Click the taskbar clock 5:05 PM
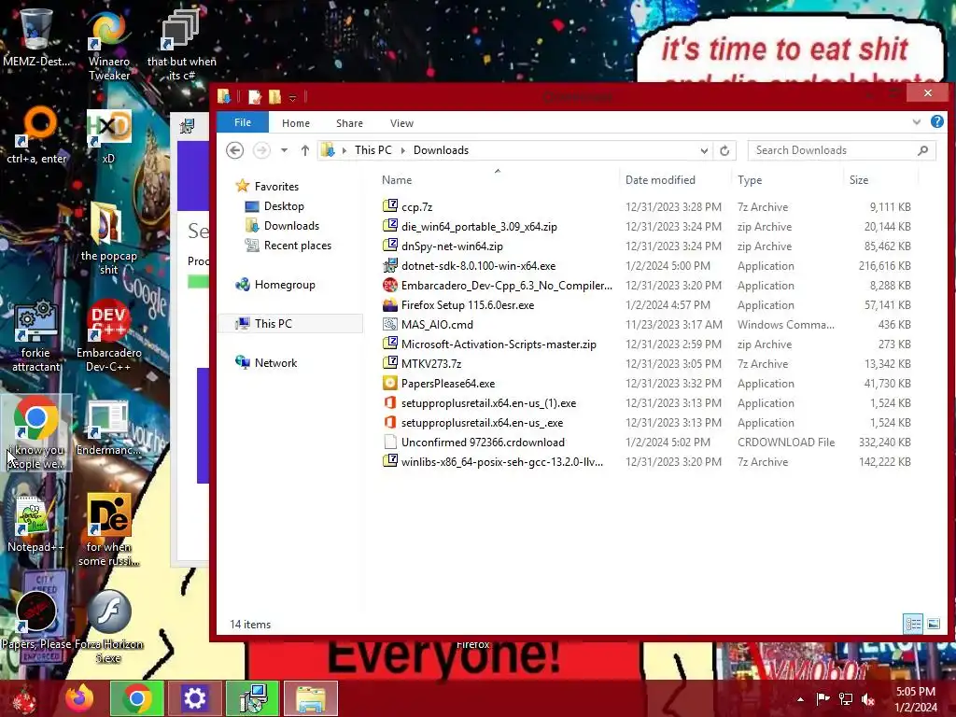 [916, 692]
